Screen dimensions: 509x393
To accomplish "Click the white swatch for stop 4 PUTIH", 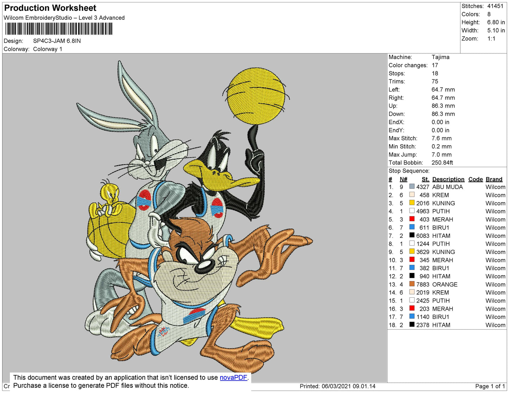I will tap(412, 211).
